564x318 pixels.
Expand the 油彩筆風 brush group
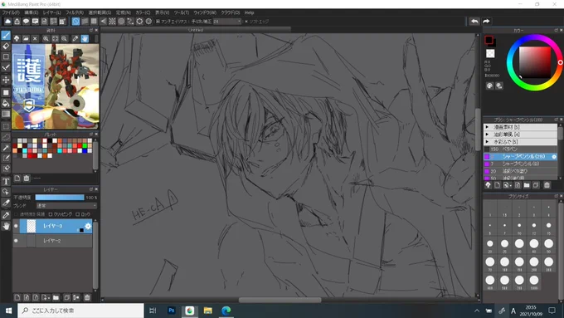click(x=487, y=135)
